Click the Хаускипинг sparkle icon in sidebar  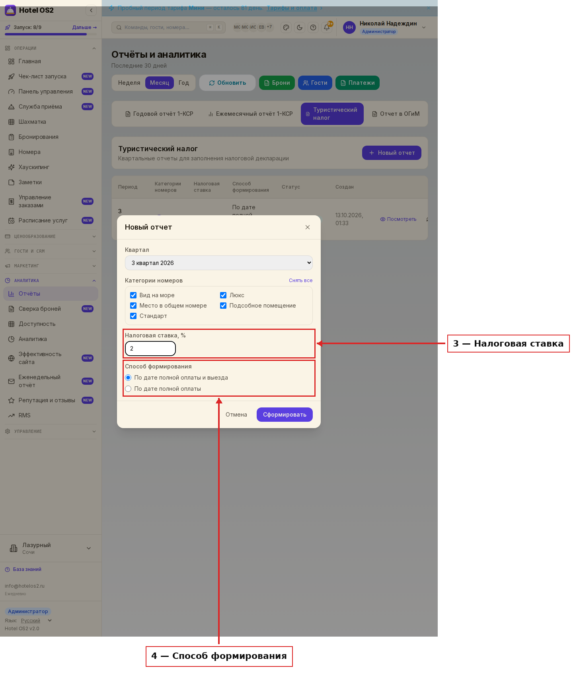[11, 167]
